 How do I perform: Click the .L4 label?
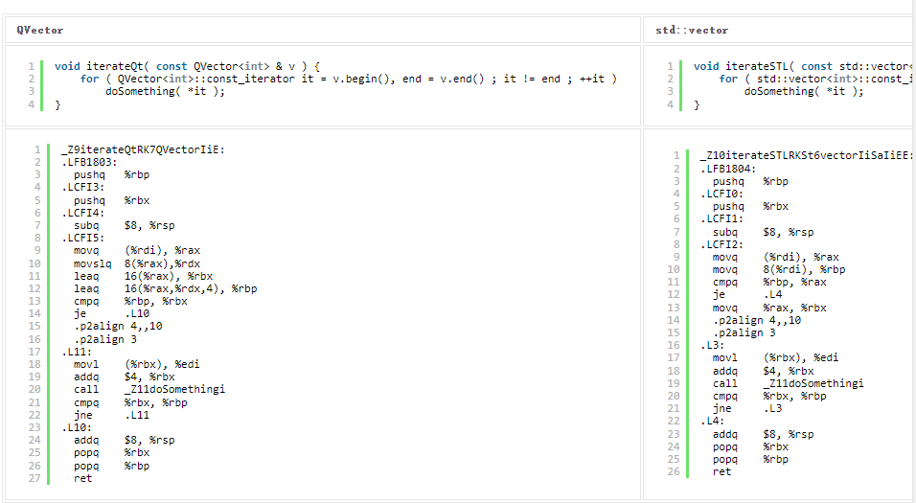point(712,422)
